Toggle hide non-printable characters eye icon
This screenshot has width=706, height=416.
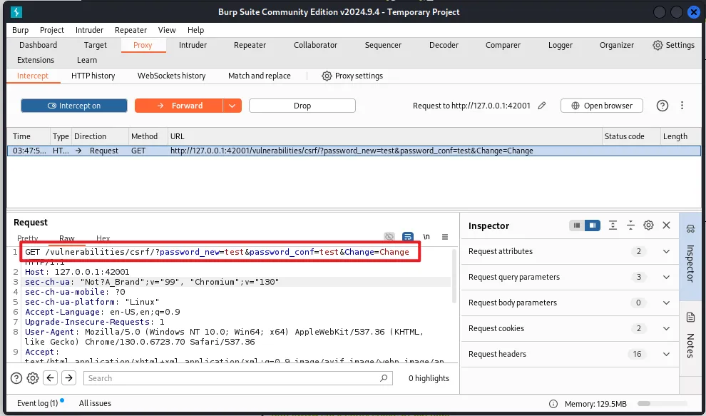click(x=389, y=237)
